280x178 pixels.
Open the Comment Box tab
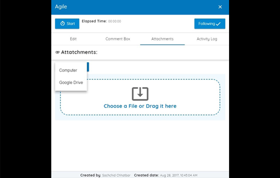coord(118,39)
